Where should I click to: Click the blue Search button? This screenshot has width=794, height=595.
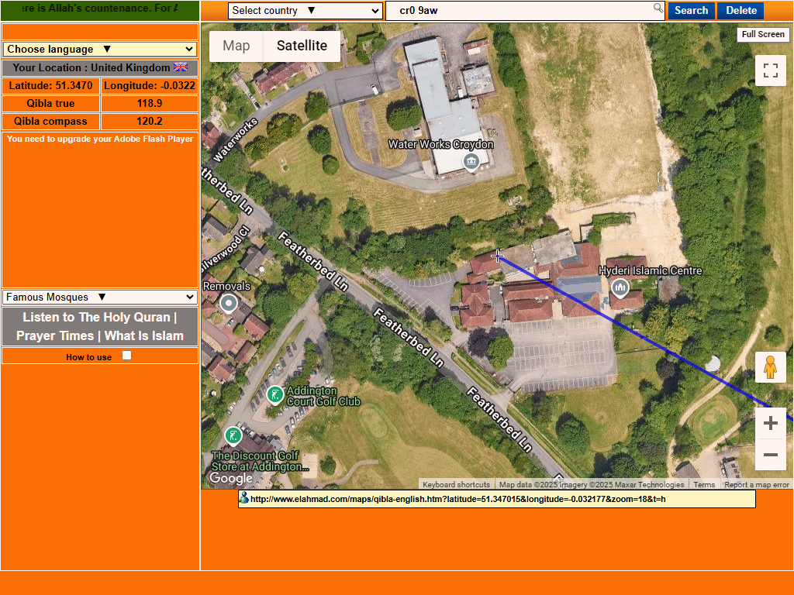(691, 11)
